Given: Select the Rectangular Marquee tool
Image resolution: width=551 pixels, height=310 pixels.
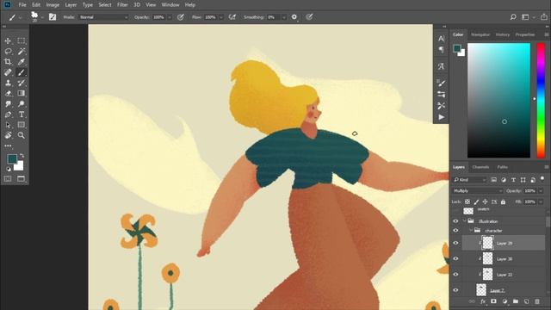Looking at the screenshot, I should [22, 40].
